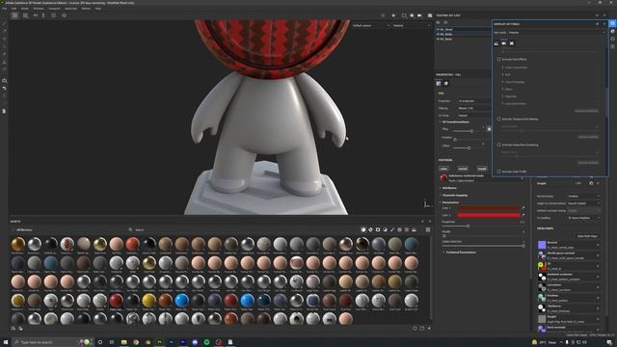Viewport: 617px width, 347px height.
Task: Expand the Attributes section
Action: [x=448, y=188]
